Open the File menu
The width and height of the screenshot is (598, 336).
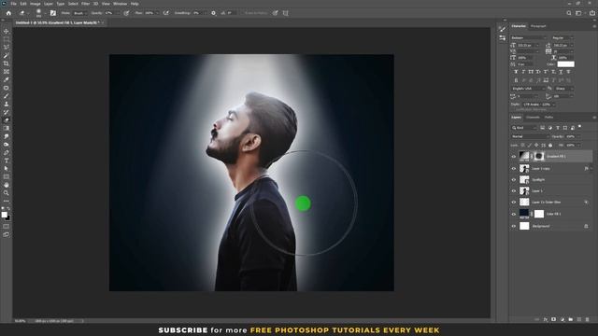pos(14,4)
